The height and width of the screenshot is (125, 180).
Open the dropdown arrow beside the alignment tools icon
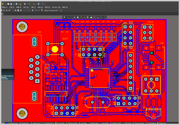(27, 4)
